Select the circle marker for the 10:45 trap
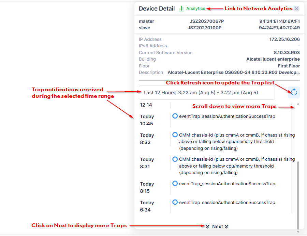The height and width of the screenshot is (236, 307). click(x=175, y=116)
